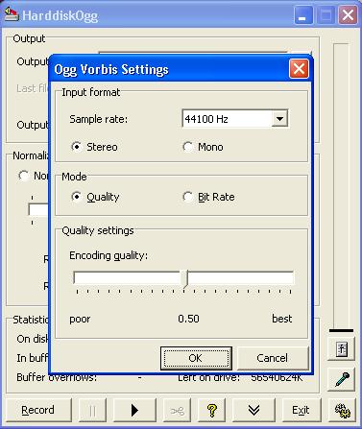Click the pause bars button
This screenshot has height=429, width=362.
(92, 410)
